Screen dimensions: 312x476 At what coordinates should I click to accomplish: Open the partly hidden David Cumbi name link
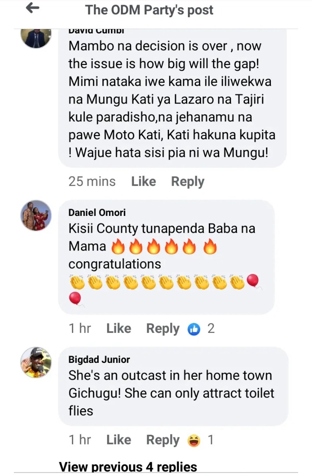pyautogui.click(x=96, y=31)
